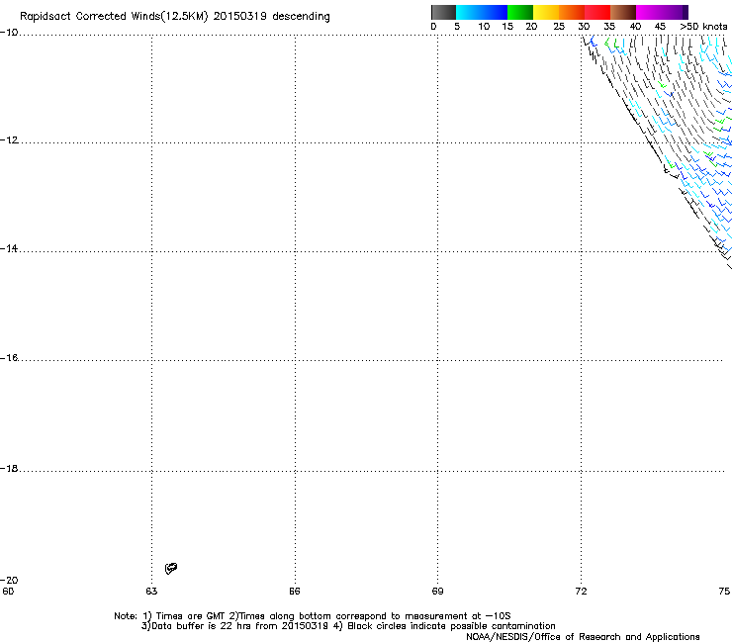Image resolution: width=732 pixels, height=643 pixels.
Task: Click the latitude label '-20'
Action: point(9,580)
